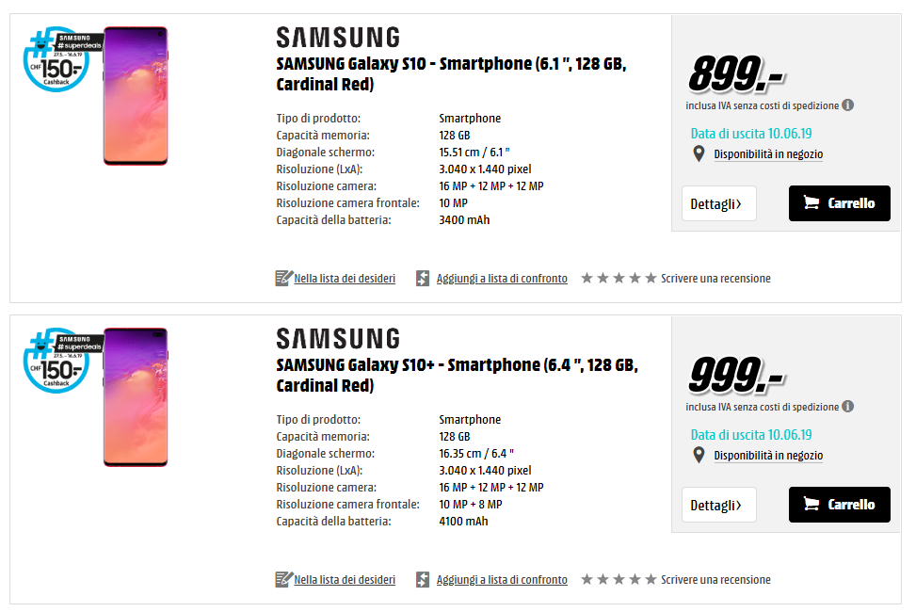Click the location pin icon for the Galaxy S10+

(699, 455)
